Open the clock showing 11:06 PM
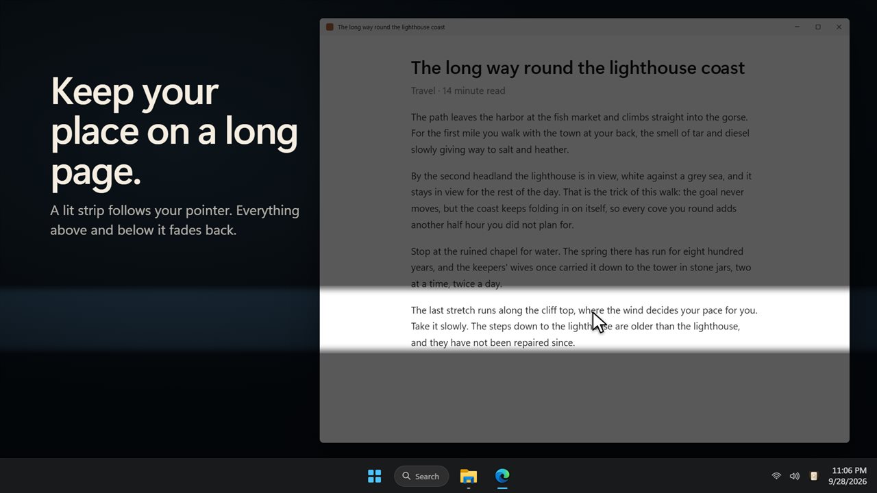This screenshot has width=877, height=493. point(849,476)
